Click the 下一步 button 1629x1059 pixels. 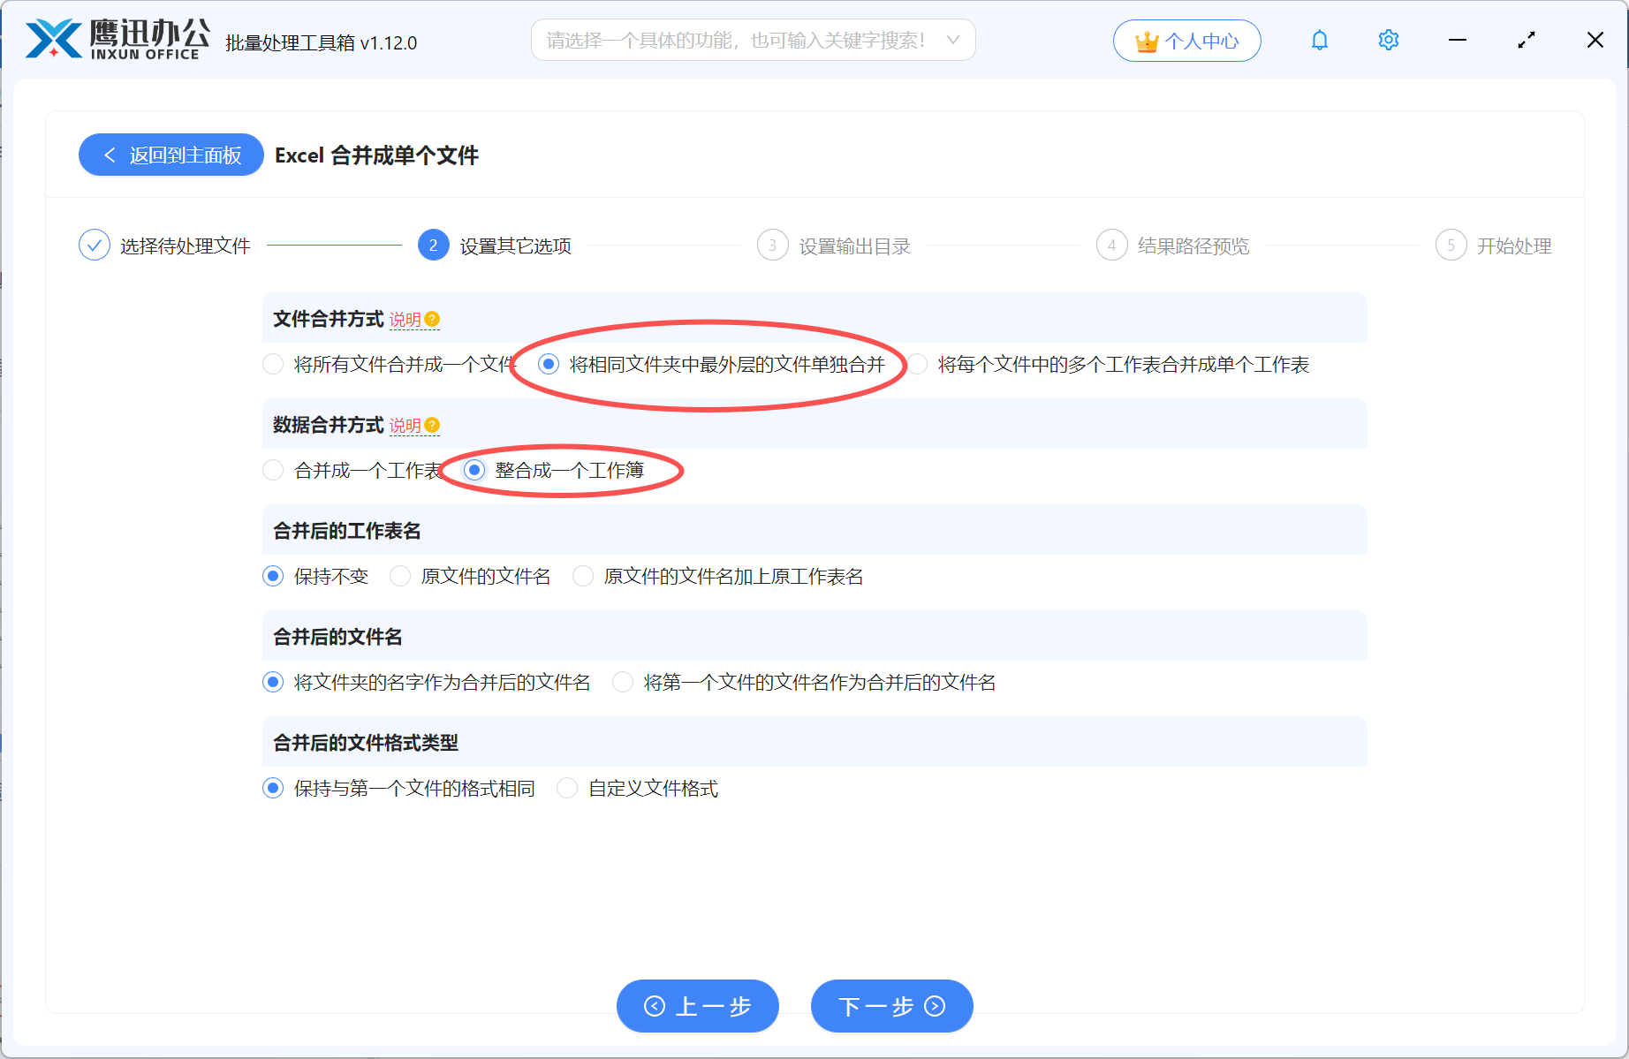[x=891, y=1006]
